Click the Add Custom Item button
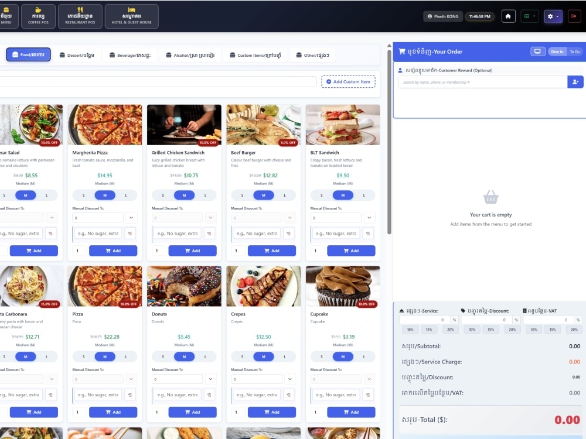This screenshot has height=439, width=586. coord(348,82)
